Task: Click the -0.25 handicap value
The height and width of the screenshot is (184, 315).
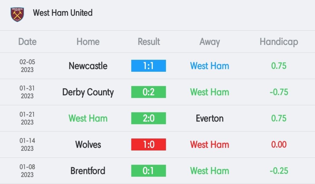Action: 279,171
